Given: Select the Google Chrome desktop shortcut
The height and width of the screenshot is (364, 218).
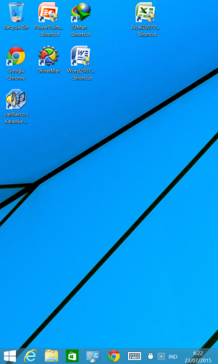Looking at the screenshot, I should coord(16,63).
